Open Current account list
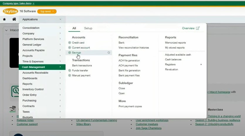 click(x=81, y=48)
